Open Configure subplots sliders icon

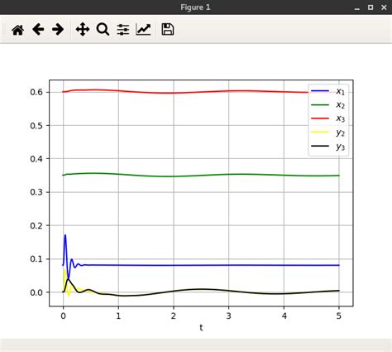point(123,30)
